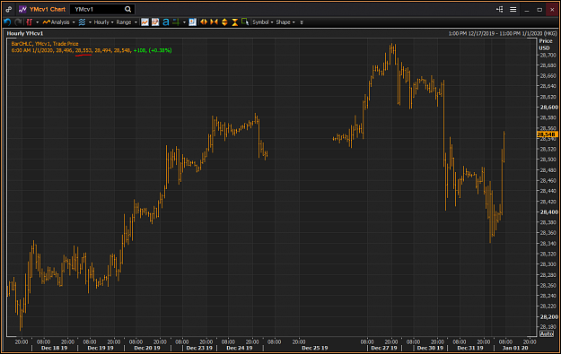Click the hierarchy tree icon in title bar
This screenshot has height=354, width=561.
[x=500, y=9]
